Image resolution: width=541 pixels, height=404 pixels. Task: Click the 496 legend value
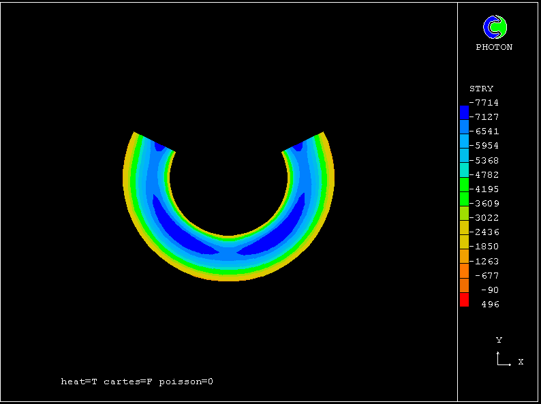coord(490,305)
